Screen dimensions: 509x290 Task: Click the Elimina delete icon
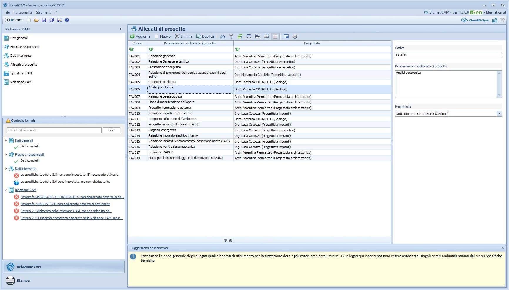pyautogui.click(x=177, y=36)
